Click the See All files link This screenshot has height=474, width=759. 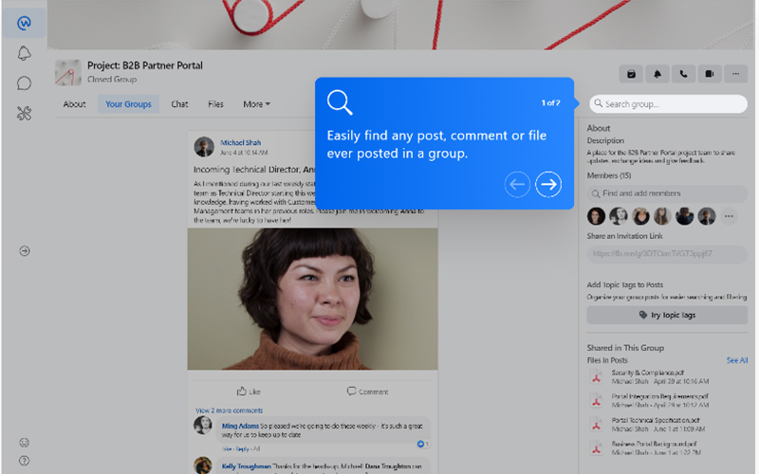pyautogui.click(x=737, y=360)
